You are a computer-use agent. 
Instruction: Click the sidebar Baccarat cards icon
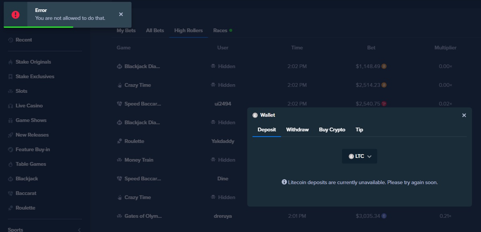pyautogui.click(x=10, y=194)
